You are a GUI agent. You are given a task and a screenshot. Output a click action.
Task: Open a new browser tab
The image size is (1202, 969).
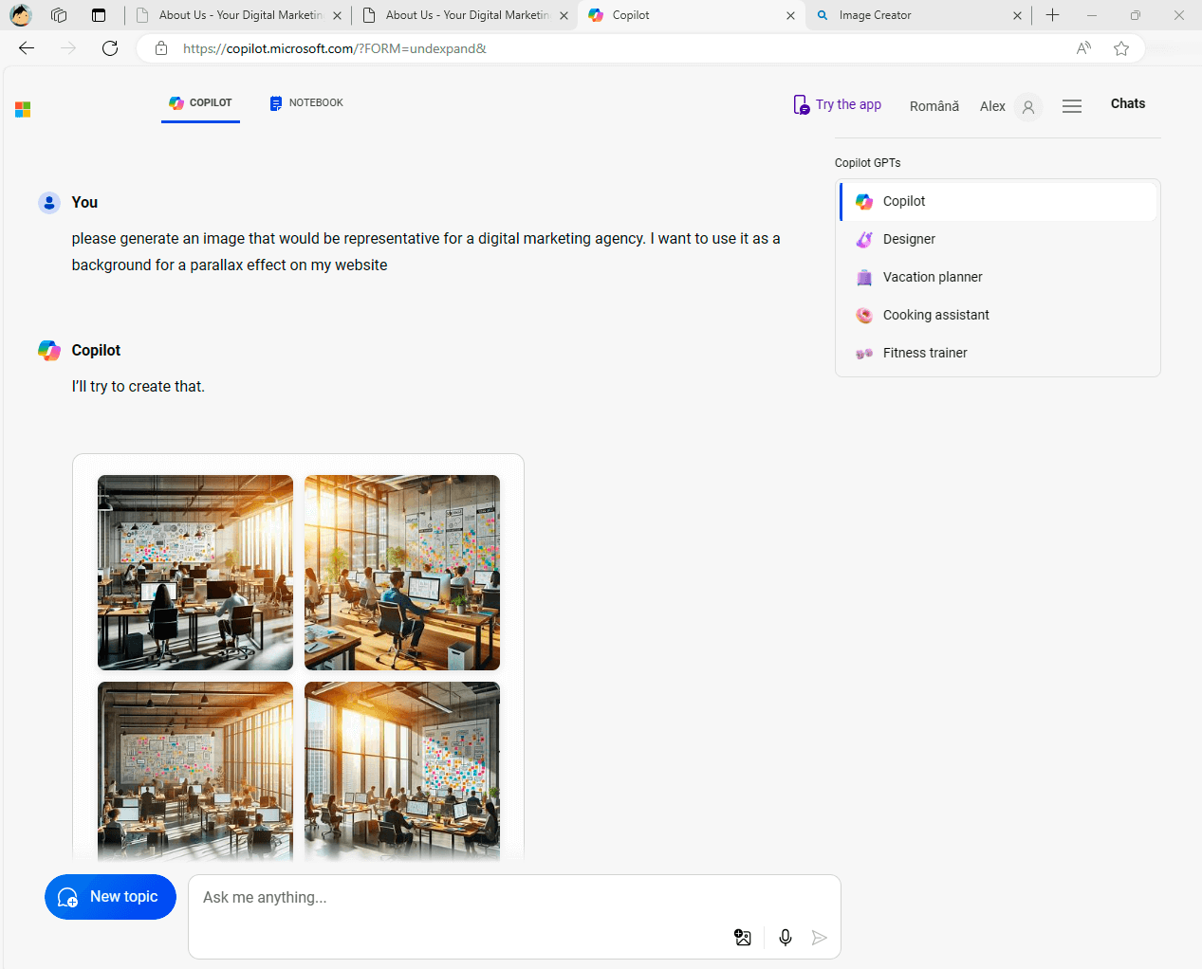pyautogui.click(x=1053, y=15)
